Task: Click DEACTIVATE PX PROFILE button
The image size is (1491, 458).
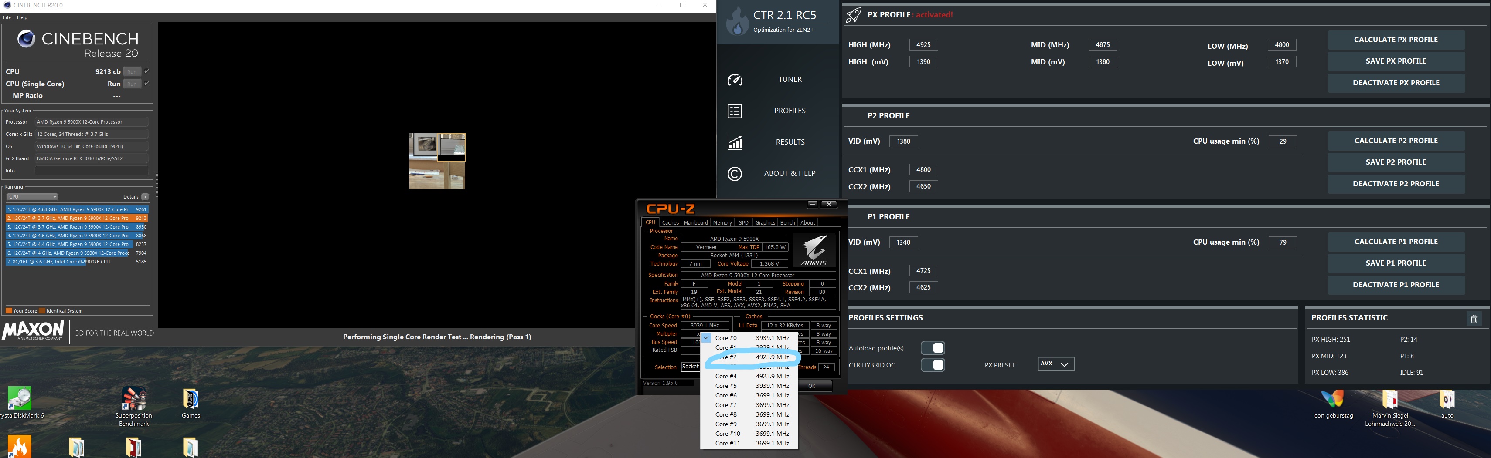Action: (x=1396, y=83)
